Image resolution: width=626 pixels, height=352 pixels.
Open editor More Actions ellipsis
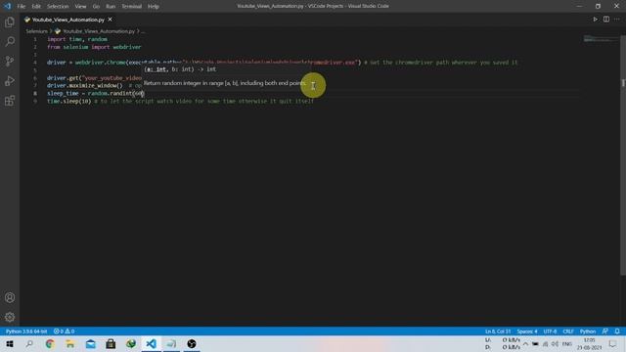[617, 20]
